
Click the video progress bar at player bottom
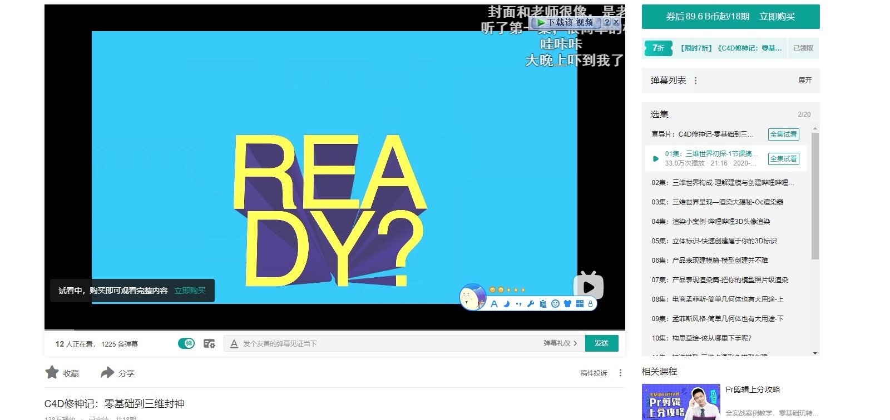point(335,329)
